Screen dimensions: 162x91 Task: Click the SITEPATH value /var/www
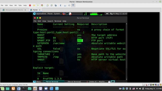point(59,43)
